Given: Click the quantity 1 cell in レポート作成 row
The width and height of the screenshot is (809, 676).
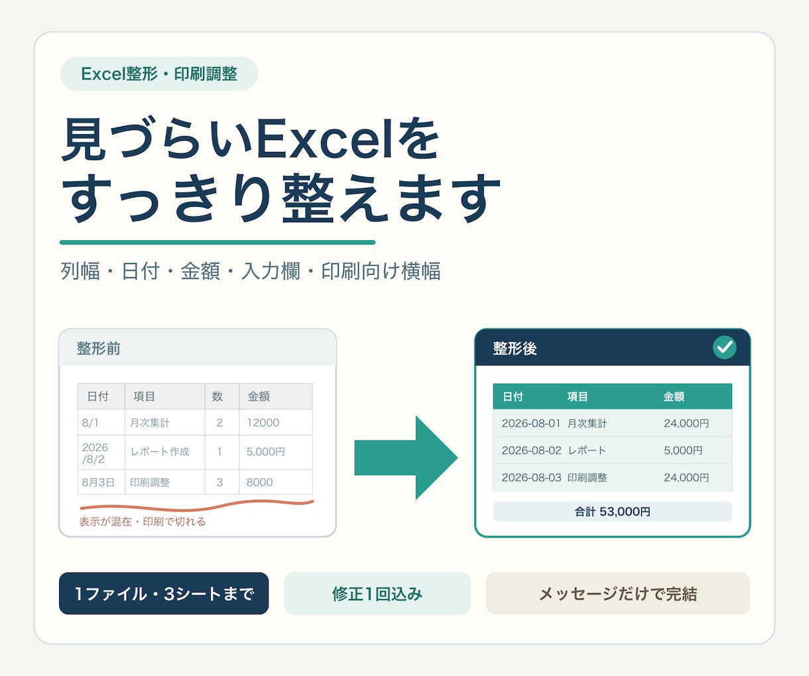Looking at the screenshot, I should click(x=222, y=452).
